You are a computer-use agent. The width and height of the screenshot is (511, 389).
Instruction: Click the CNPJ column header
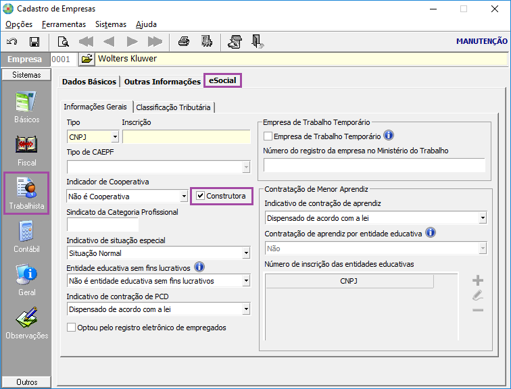(x=349, y=281)
